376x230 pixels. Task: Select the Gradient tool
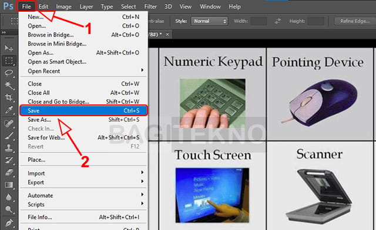click(x=9, y=185)
